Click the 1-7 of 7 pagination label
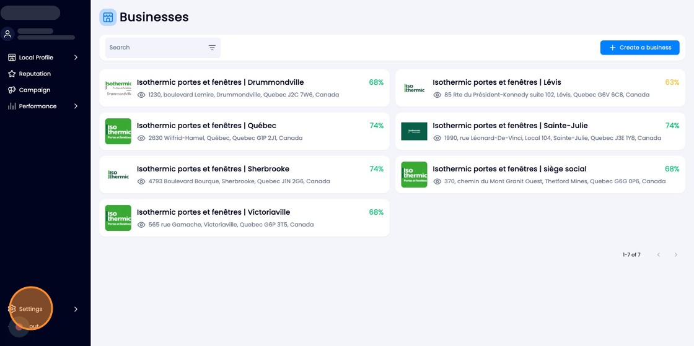Image resolution: width=694 pixels, height=346 pixels. tap(631, 255)
